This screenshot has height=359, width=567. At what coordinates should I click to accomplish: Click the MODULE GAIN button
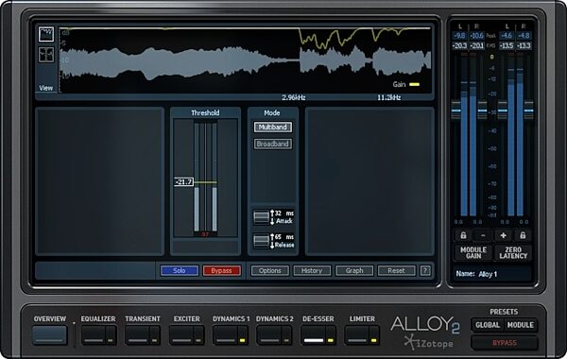tap(473, 252)
